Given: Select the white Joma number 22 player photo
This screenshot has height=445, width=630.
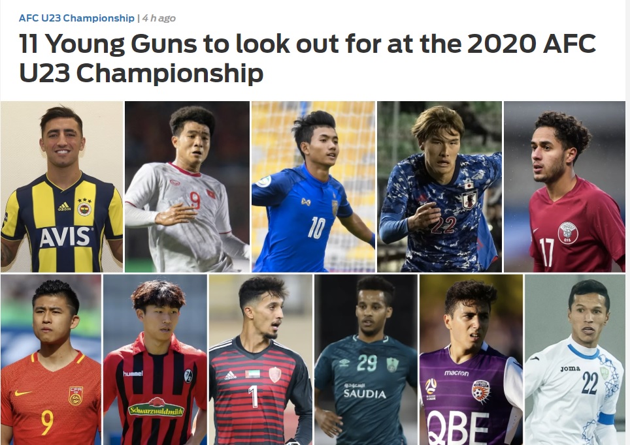Looking at the screenshot, I should point(575,360).
